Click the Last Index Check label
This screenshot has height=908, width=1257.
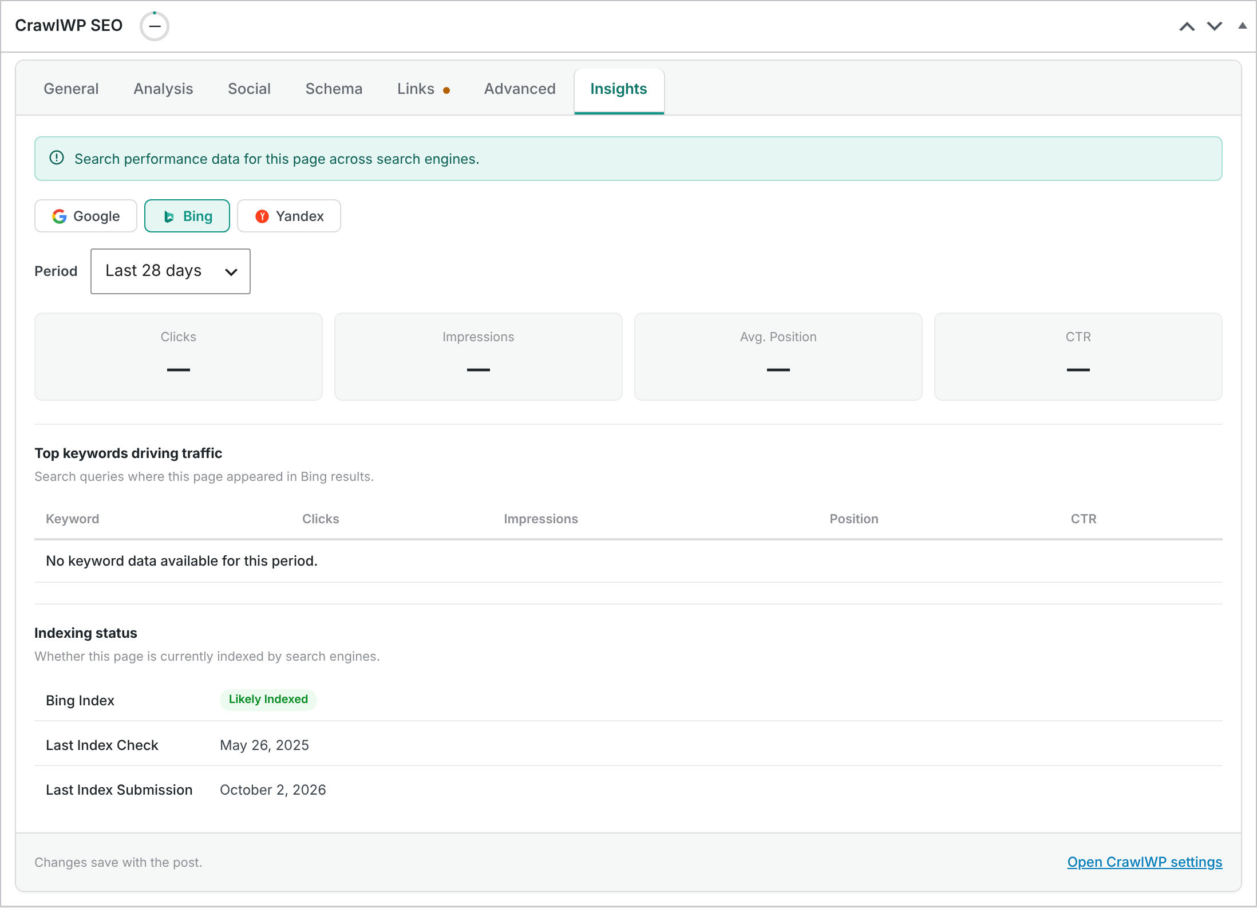coord(102,745)
